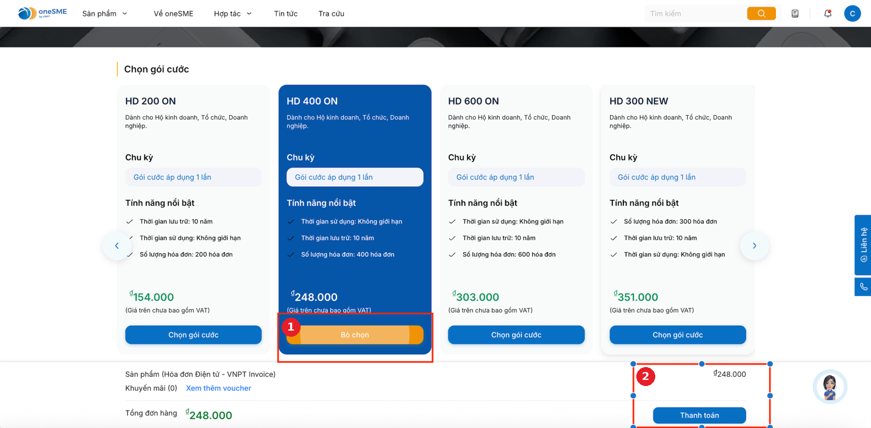This screenshot has width=871, height=428.
Task: Click the oneSME logo
Action: coord(42,13)
